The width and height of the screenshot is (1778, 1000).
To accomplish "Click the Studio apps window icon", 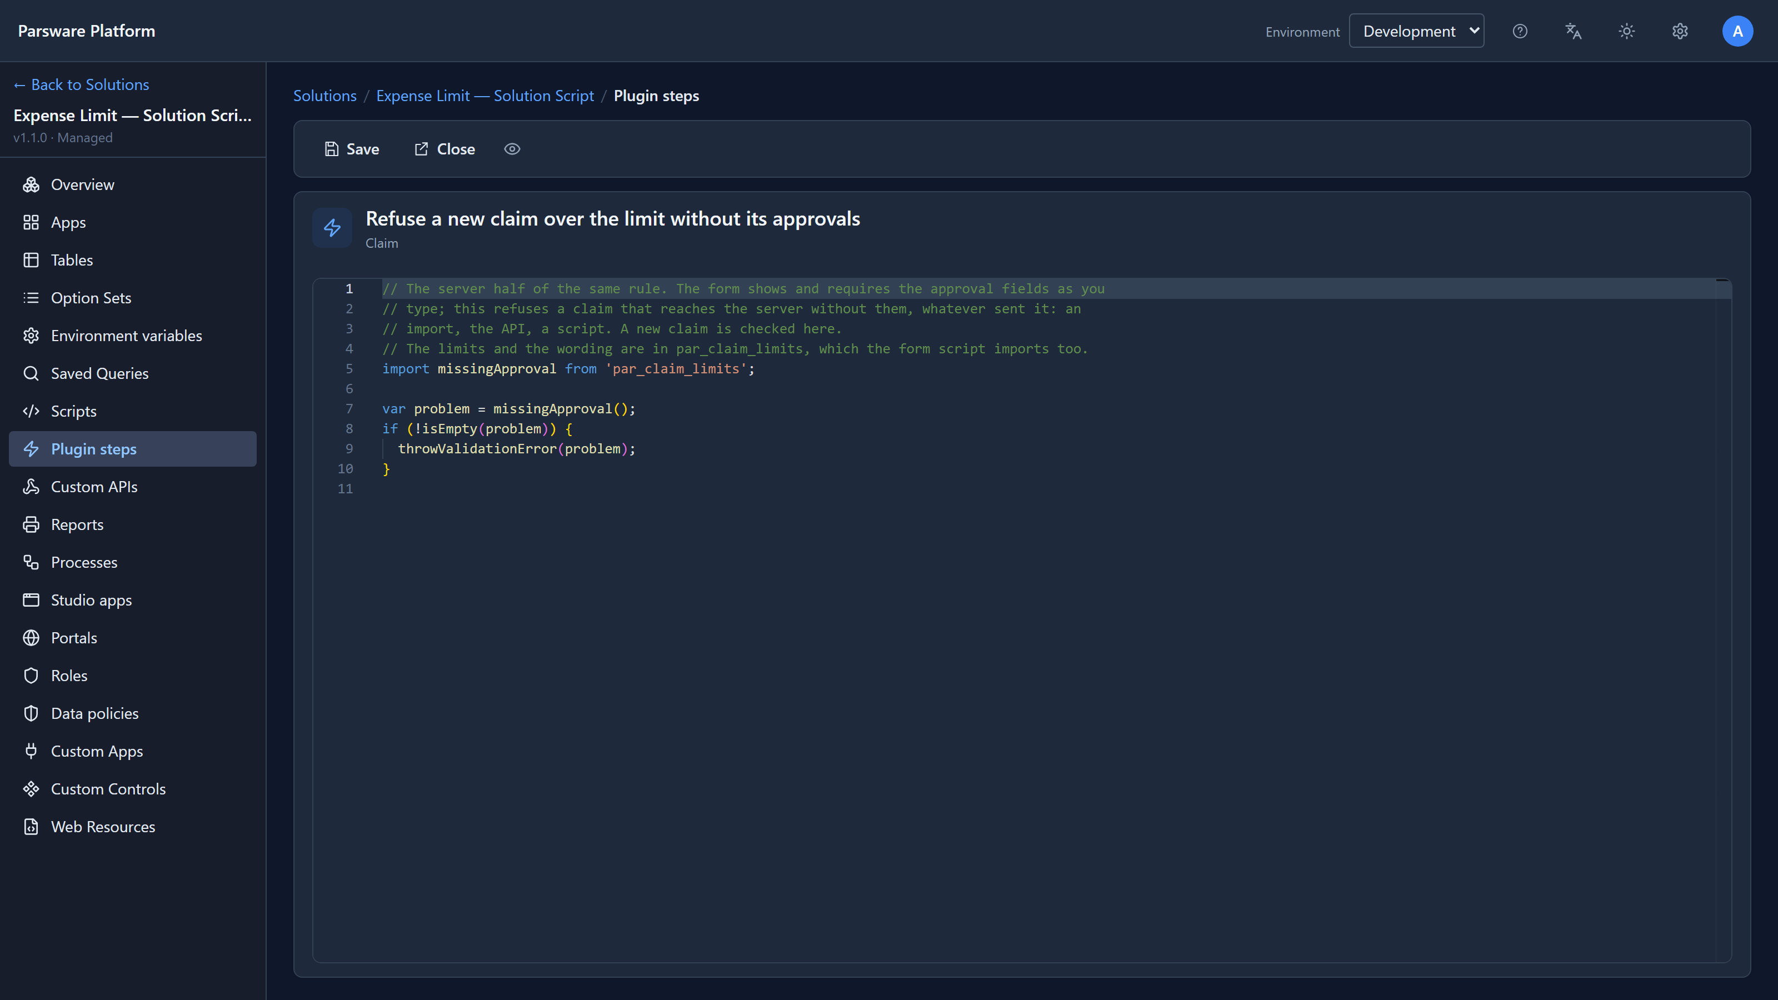I will click(31, 600).
